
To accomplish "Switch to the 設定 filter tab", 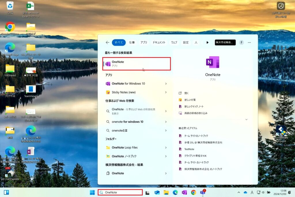I will coord(186,43).
